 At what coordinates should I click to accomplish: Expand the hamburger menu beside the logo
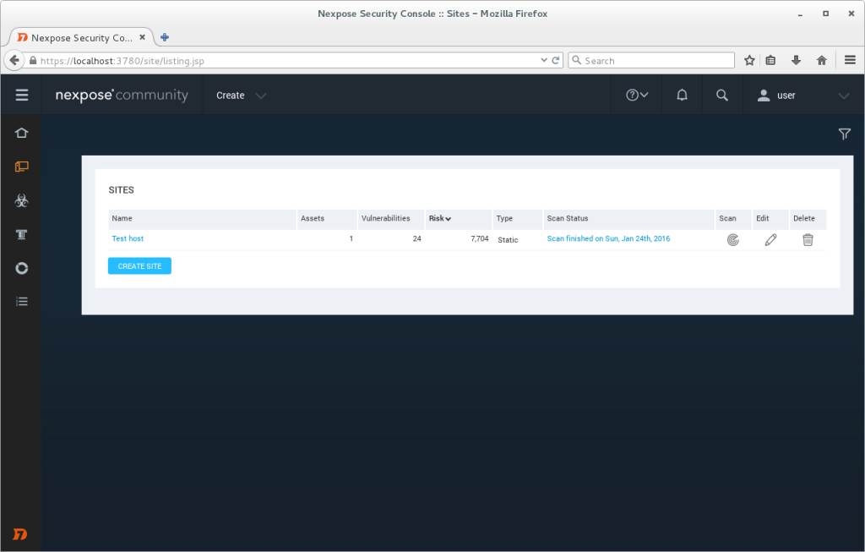(21, 95)
